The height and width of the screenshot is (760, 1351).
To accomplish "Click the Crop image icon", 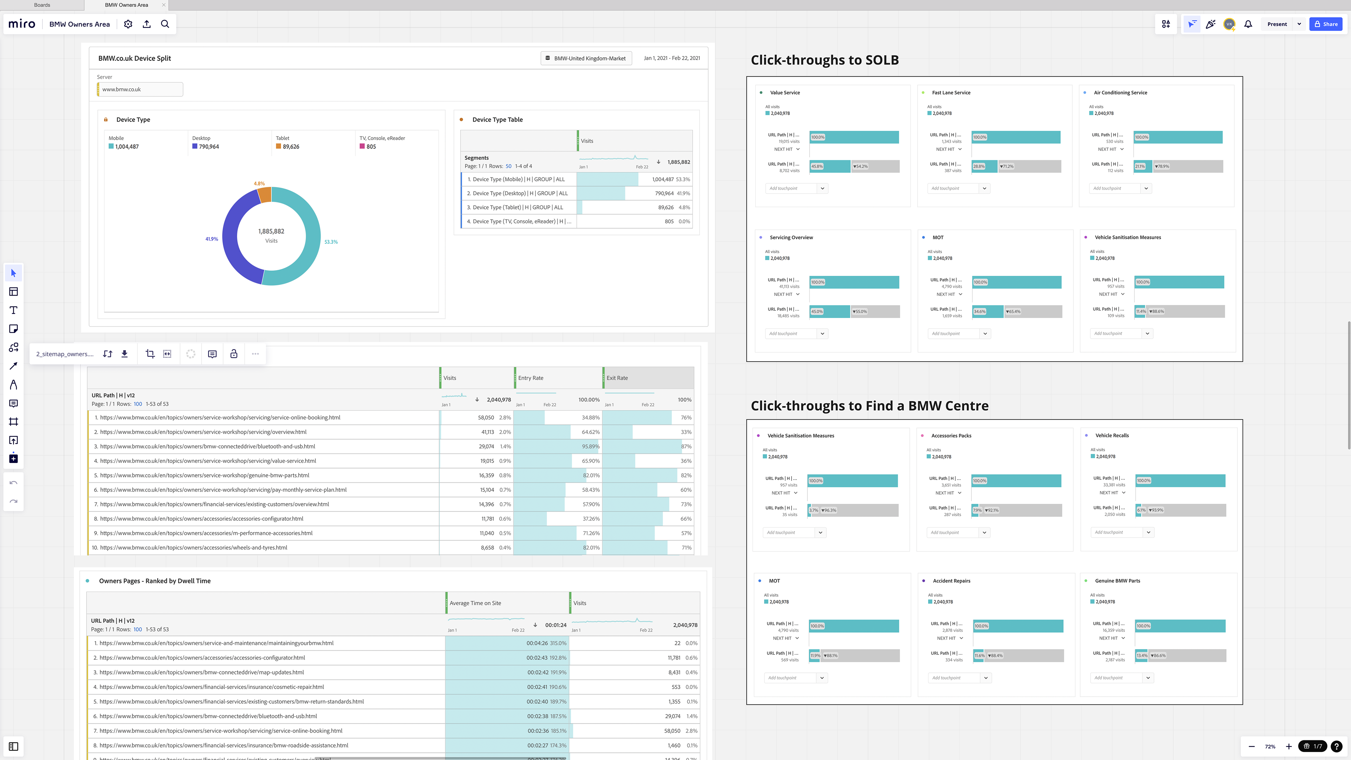I will tap(150, 354).
